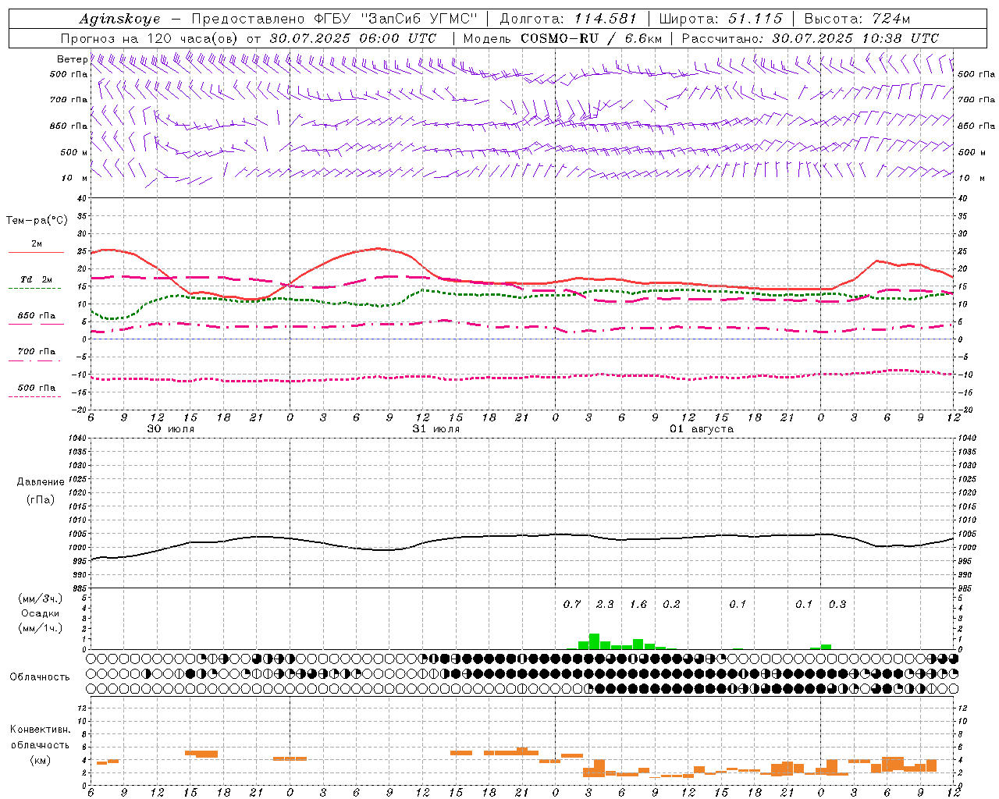
Task: Click the "31 июля" date label
Action: pyautogui.click(x=436, y=429)
